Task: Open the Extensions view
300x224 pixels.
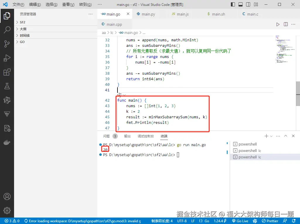Action: point(7,72)
